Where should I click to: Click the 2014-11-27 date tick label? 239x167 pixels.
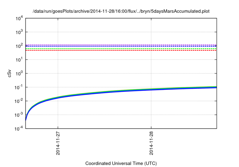(x=58, y=143)
